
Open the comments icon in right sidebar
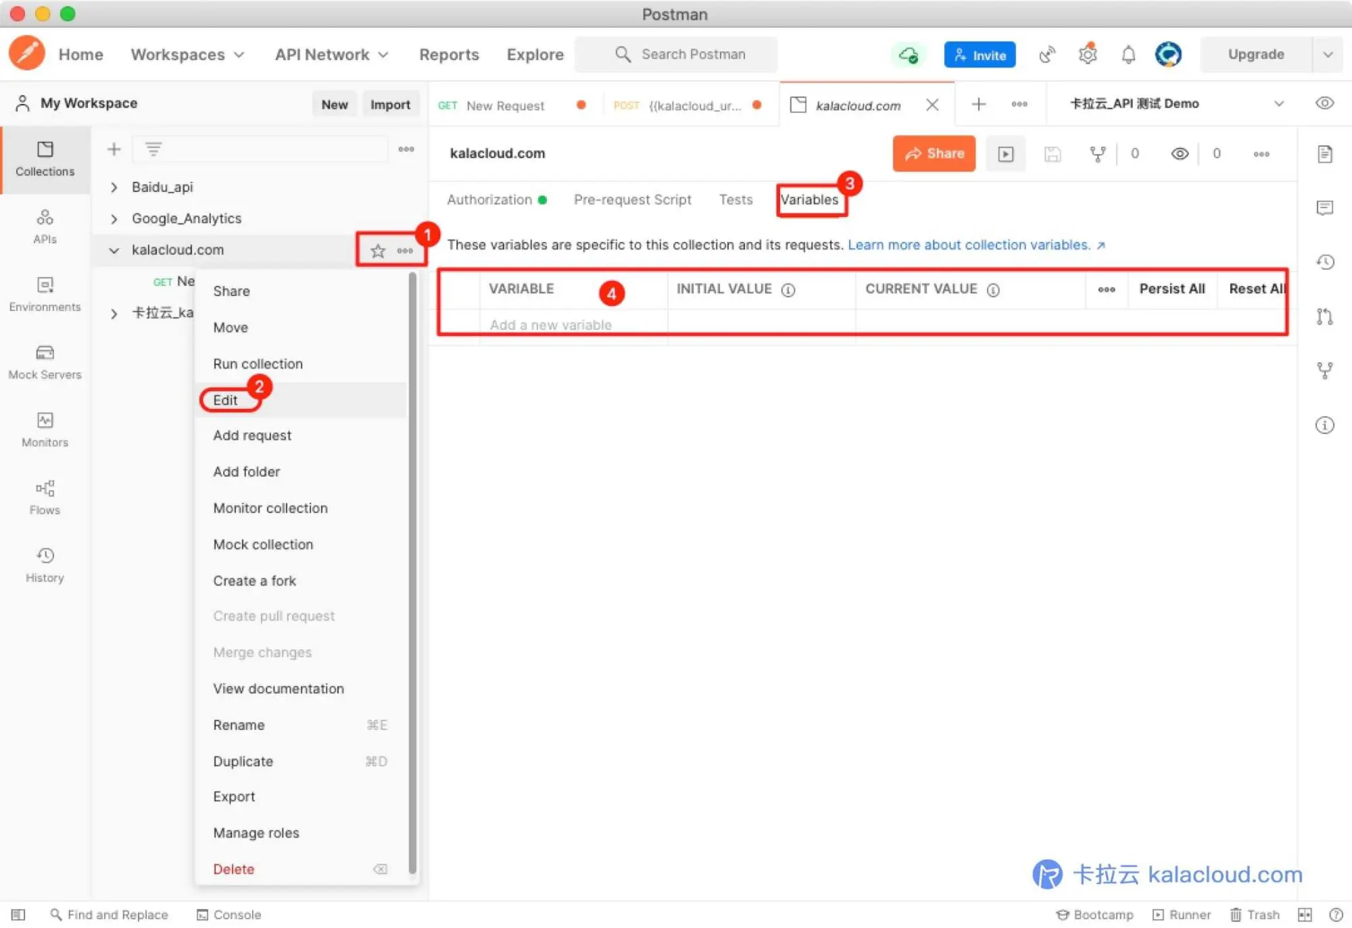pyautogui.click(x=1325, y=207)
